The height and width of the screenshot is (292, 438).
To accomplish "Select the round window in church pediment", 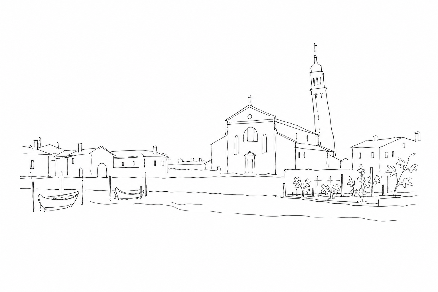I will point(250,116).
